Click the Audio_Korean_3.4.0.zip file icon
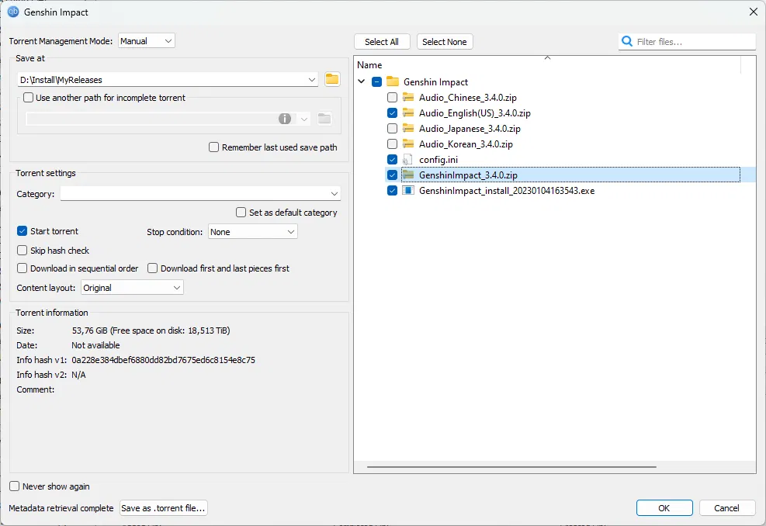The image size is (766, 526). (408, 144)
